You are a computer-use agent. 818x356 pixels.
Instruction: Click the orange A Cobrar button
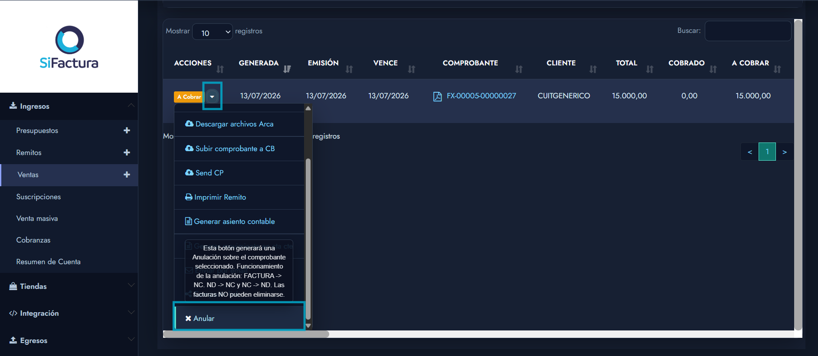(189, 97)
